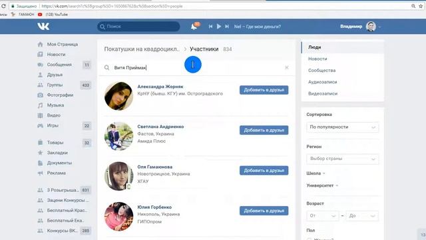Image resolution: width=426 pixels, height=240 pixels.
Task: Skip to the previous track in the header player
Action: [x=210, y=27]
